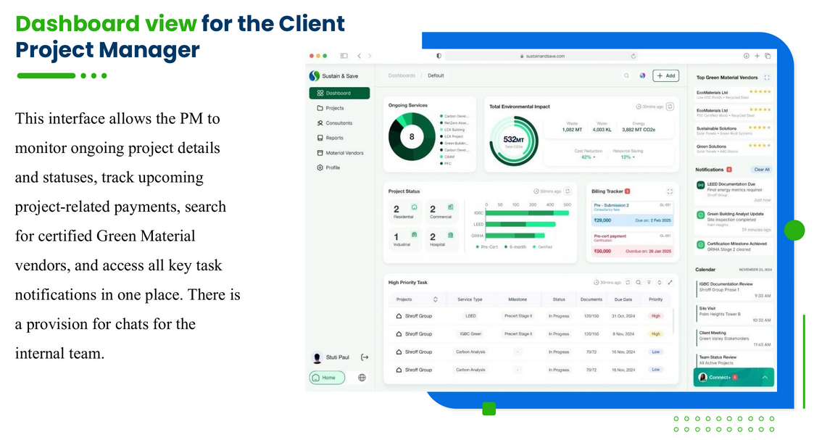
Task: Expand High Priority Task panel with arrow icon
Action: click(670, 283)
